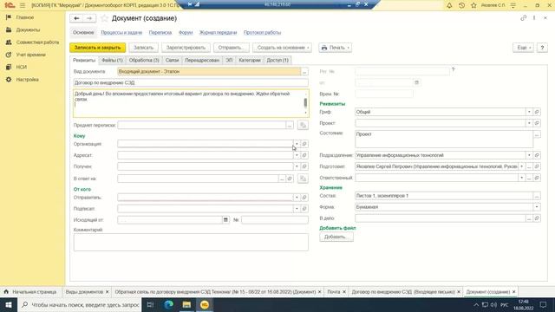The image size is (555, 312).
Task: Click the Записать button
Action: click(x=143, y=48)
